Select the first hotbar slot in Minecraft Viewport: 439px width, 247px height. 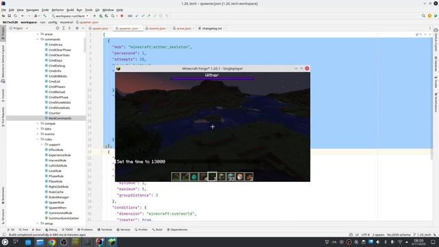point(176,177)
